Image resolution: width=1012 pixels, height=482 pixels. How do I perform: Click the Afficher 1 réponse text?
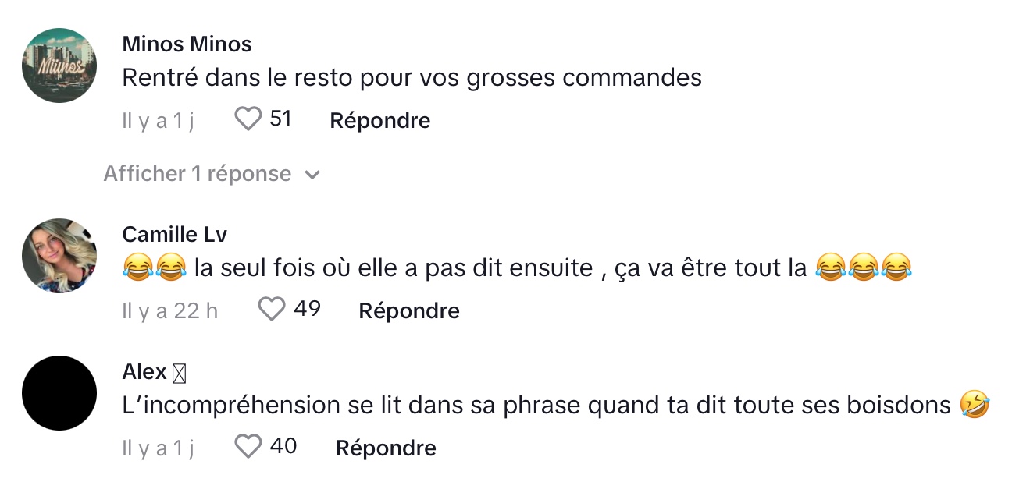pos(198,173)
